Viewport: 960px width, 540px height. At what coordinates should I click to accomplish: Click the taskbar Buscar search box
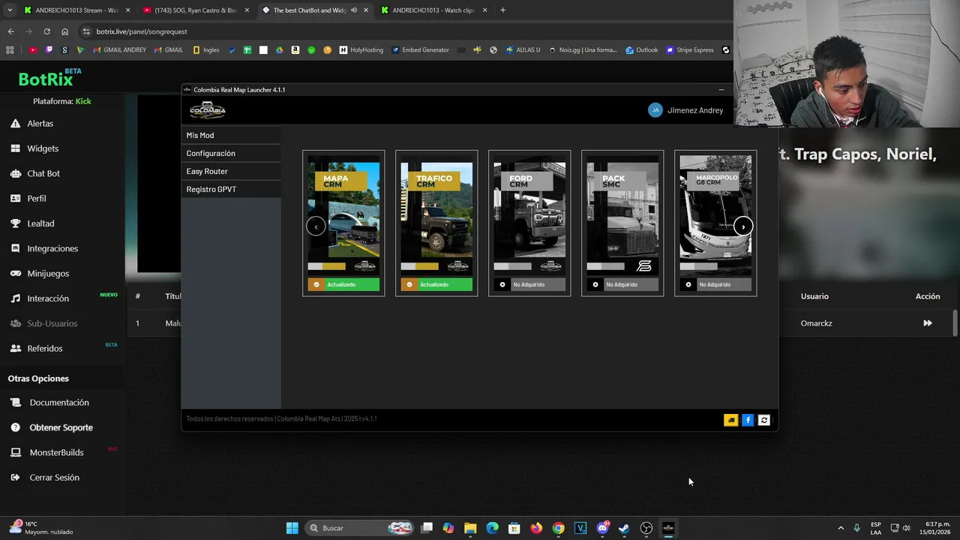coord(360,528)
